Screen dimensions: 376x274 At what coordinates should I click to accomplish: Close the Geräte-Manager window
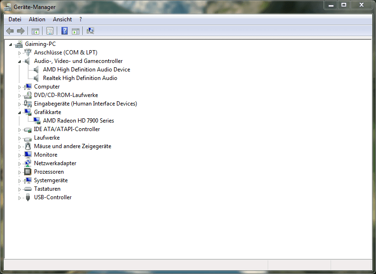coord(362,5)
